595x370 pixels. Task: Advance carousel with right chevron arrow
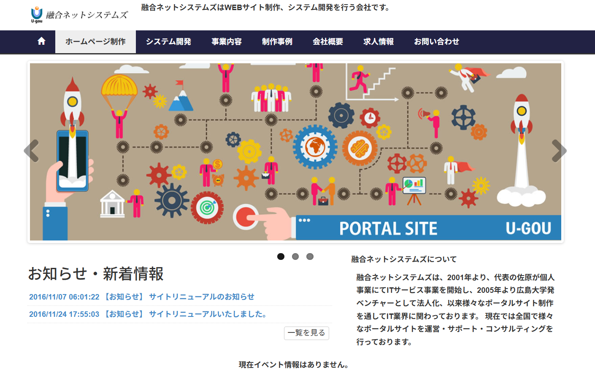[x=559, y=151]
